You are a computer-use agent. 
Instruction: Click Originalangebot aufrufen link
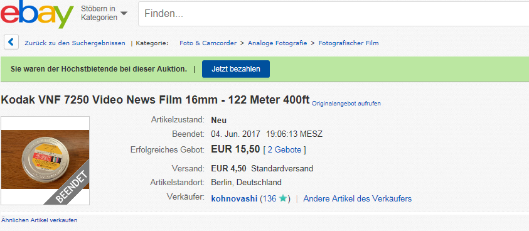tap(346, 104)
